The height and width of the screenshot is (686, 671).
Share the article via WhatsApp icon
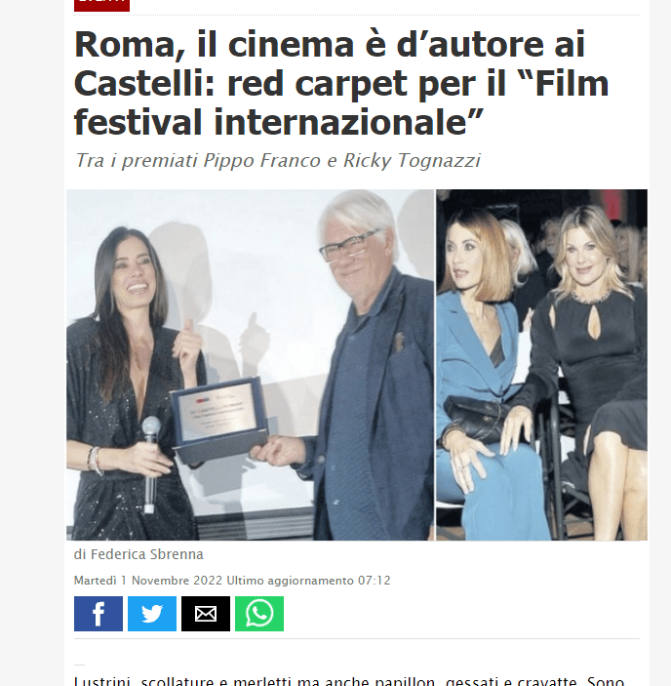click(x=259, y=614)
